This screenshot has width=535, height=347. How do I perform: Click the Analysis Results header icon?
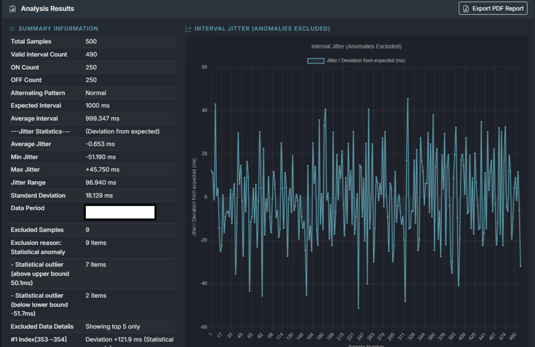click(x=13, y=9)
